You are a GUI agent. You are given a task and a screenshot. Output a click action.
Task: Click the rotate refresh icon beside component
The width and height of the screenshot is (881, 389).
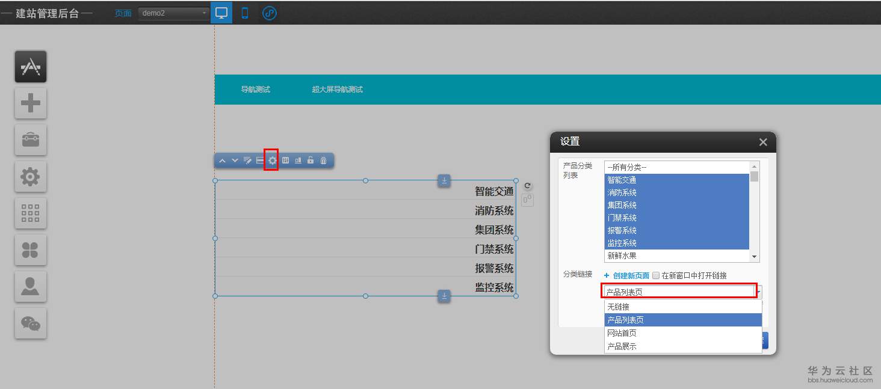point(528,186)
